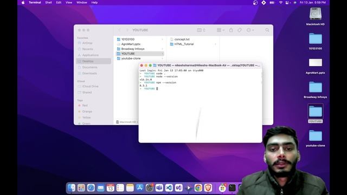Click the Apple menu logo
This screenshot has height=195, width=347.
tap(23, 2)
